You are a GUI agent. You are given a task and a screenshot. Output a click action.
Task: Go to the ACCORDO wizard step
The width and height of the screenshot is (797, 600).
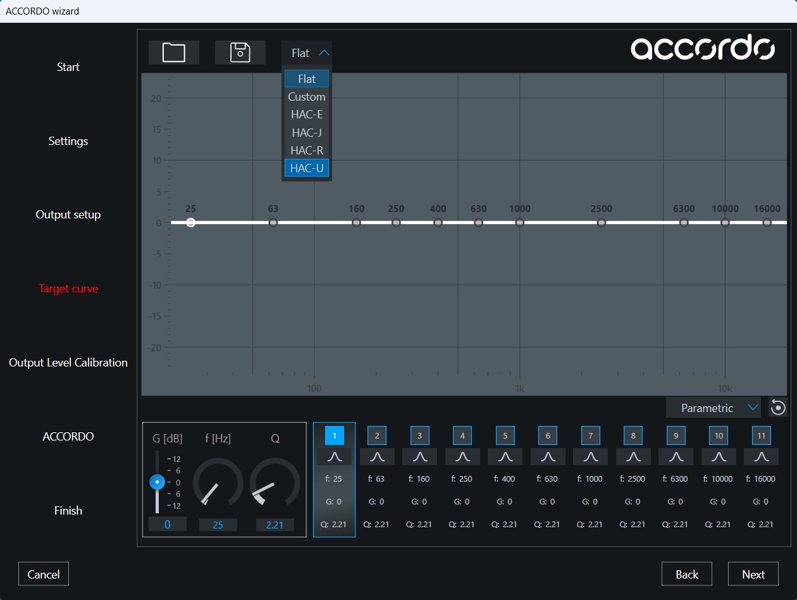pos(68,437)
